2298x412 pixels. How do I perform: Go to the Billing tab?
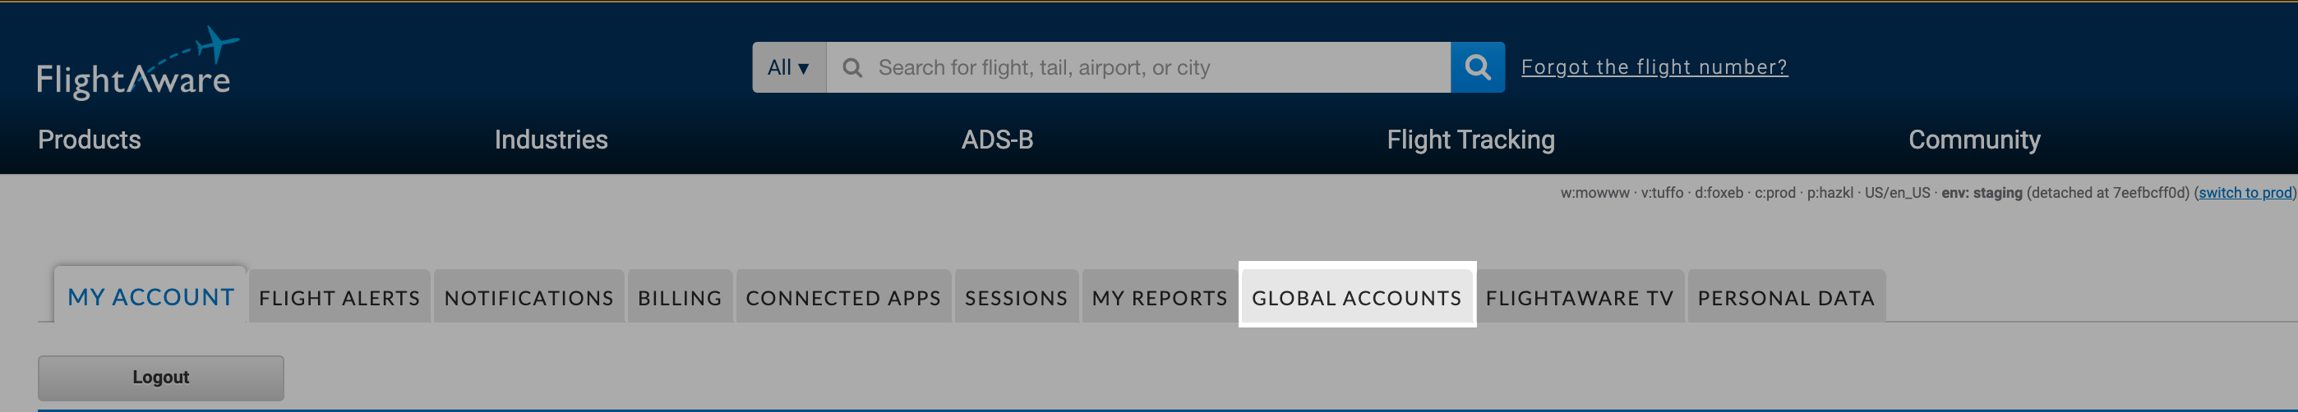(x=680, y=297)
